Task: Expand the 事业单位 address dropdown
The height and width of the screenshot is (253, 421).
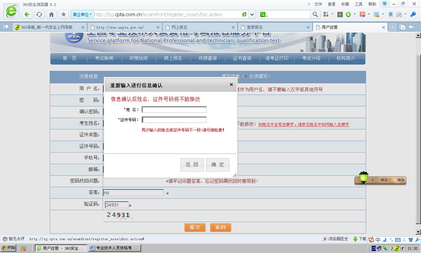Action: point(82,14)
